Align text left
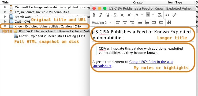 coord(118,22)
